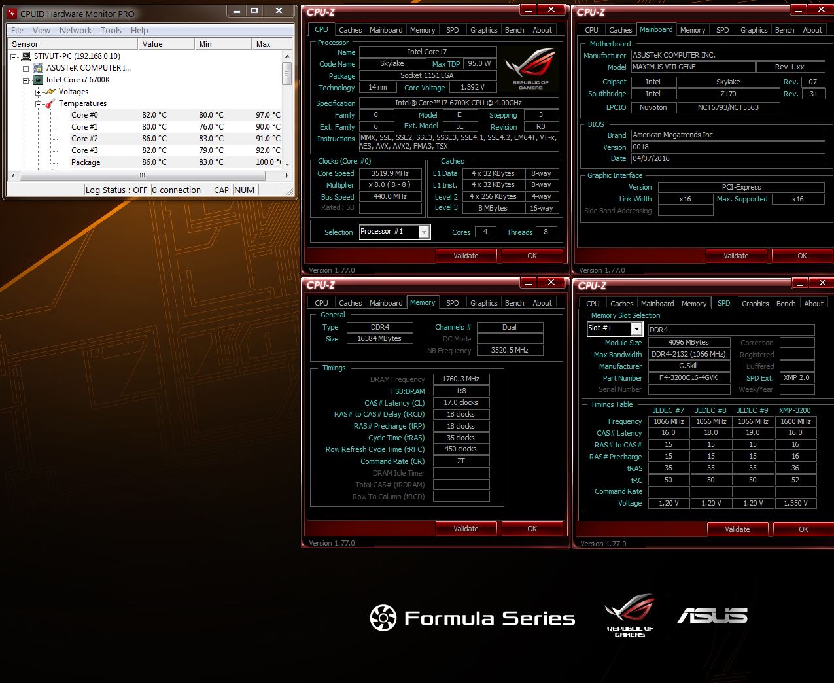This screenshot has width=834, height=683.
Task: Collapse the Intel Core i7 6700K node
Action: click(26, 80)
